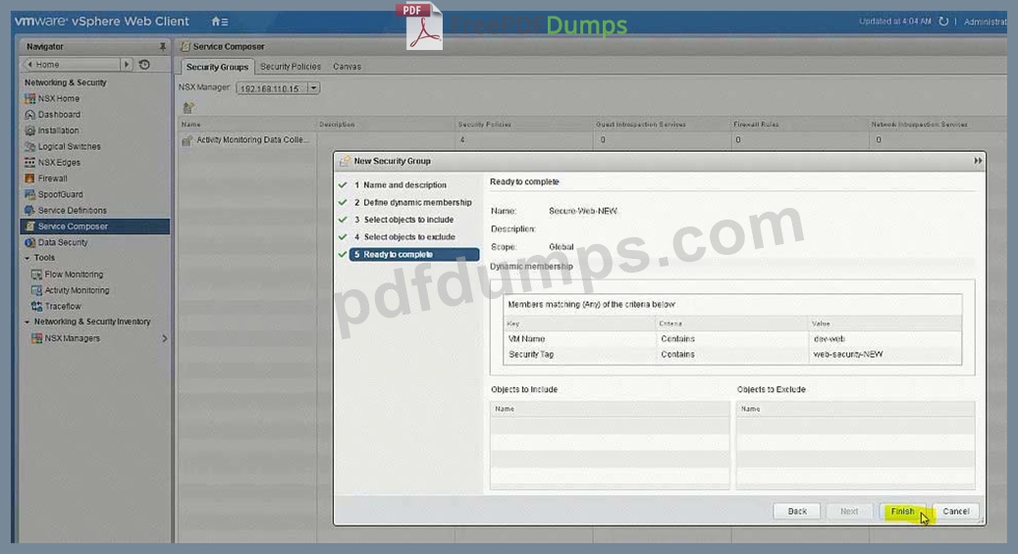Cancel the New Security Group wizard
This screenshot has height=554, width=1018.
pyautogui.click(x=956, y=511)
